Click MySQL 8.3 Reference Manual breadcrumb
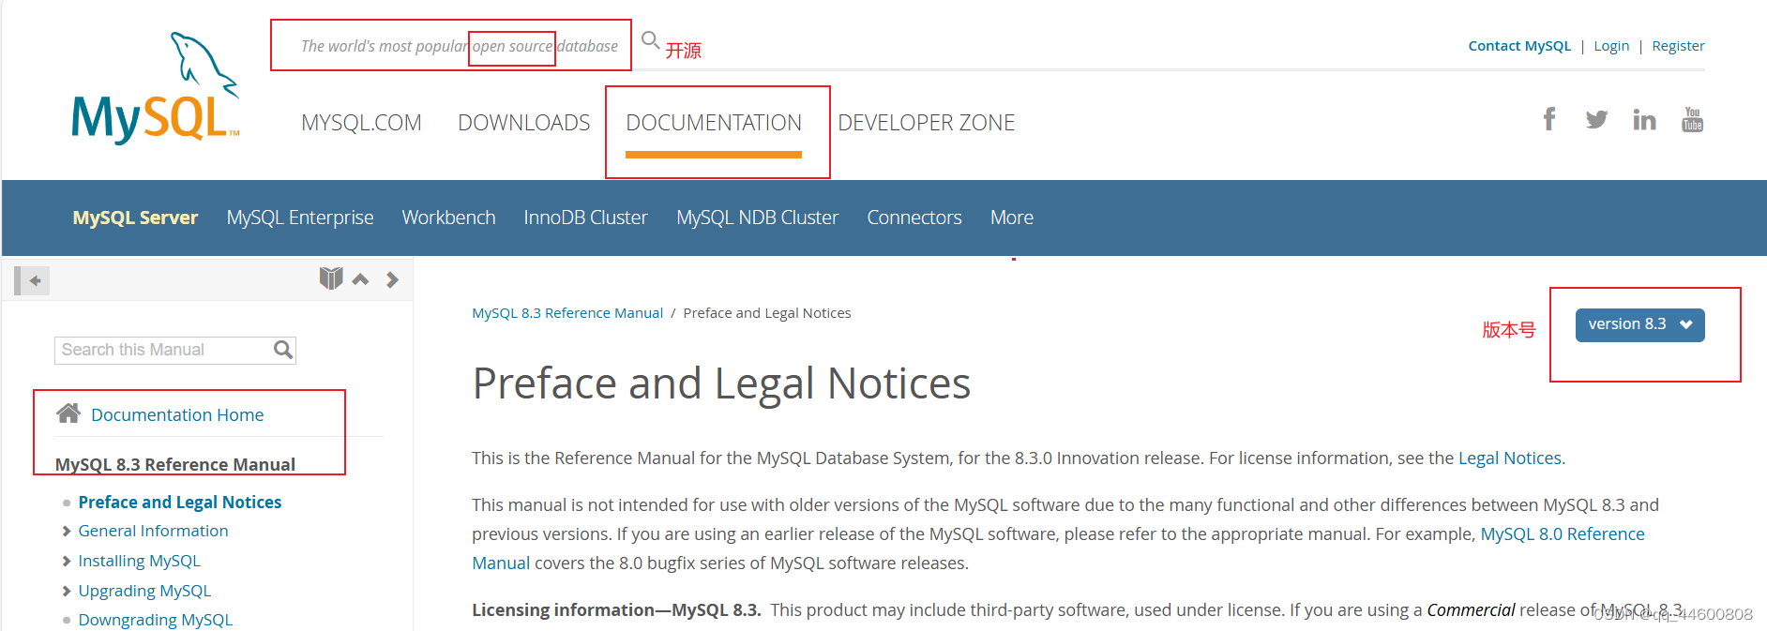 pos(567,313)
